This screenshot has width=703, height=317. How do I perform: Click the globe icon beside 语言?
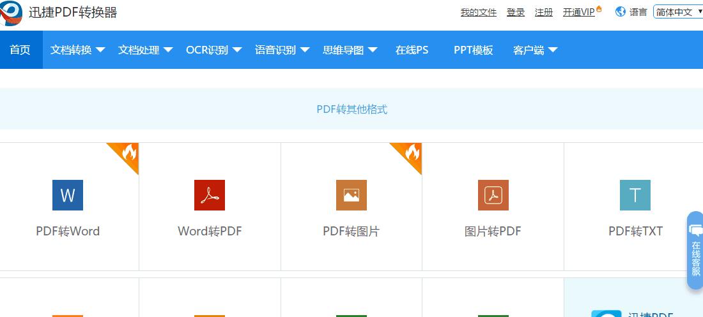coord(621,12)
